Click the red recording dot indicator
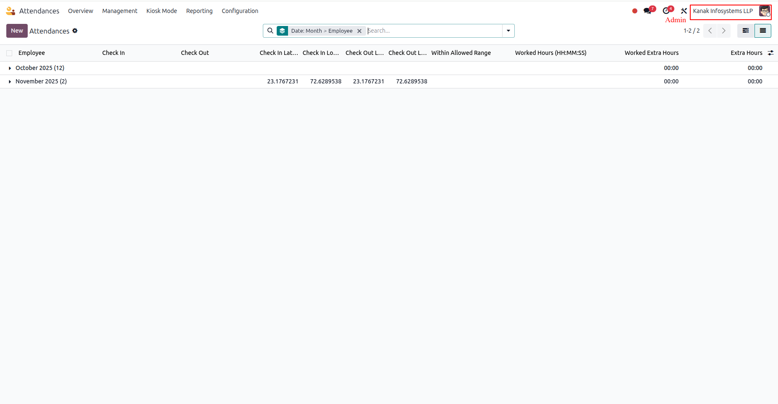778x404 pixels. [635, 11]
